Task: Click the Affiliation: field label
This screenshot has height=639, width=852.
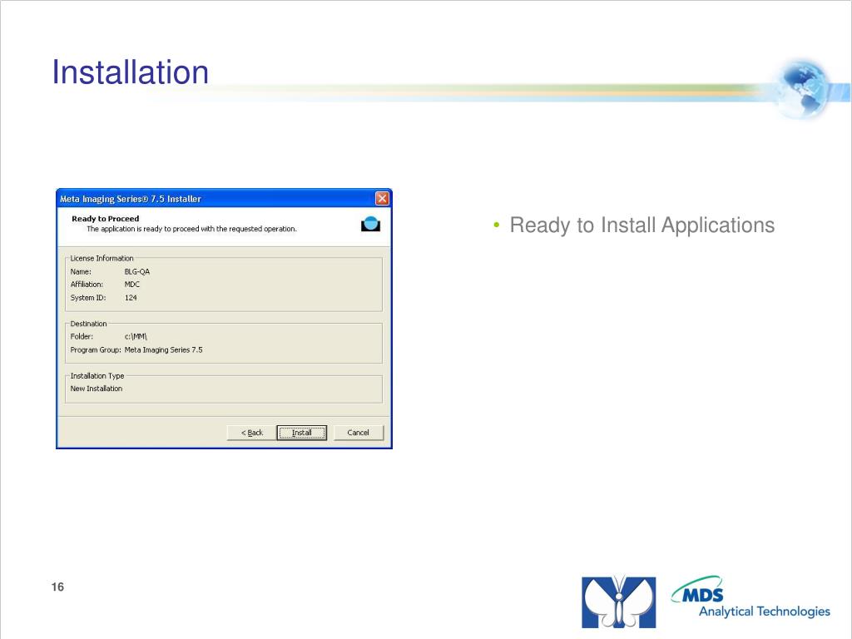Action: (87, 285)
